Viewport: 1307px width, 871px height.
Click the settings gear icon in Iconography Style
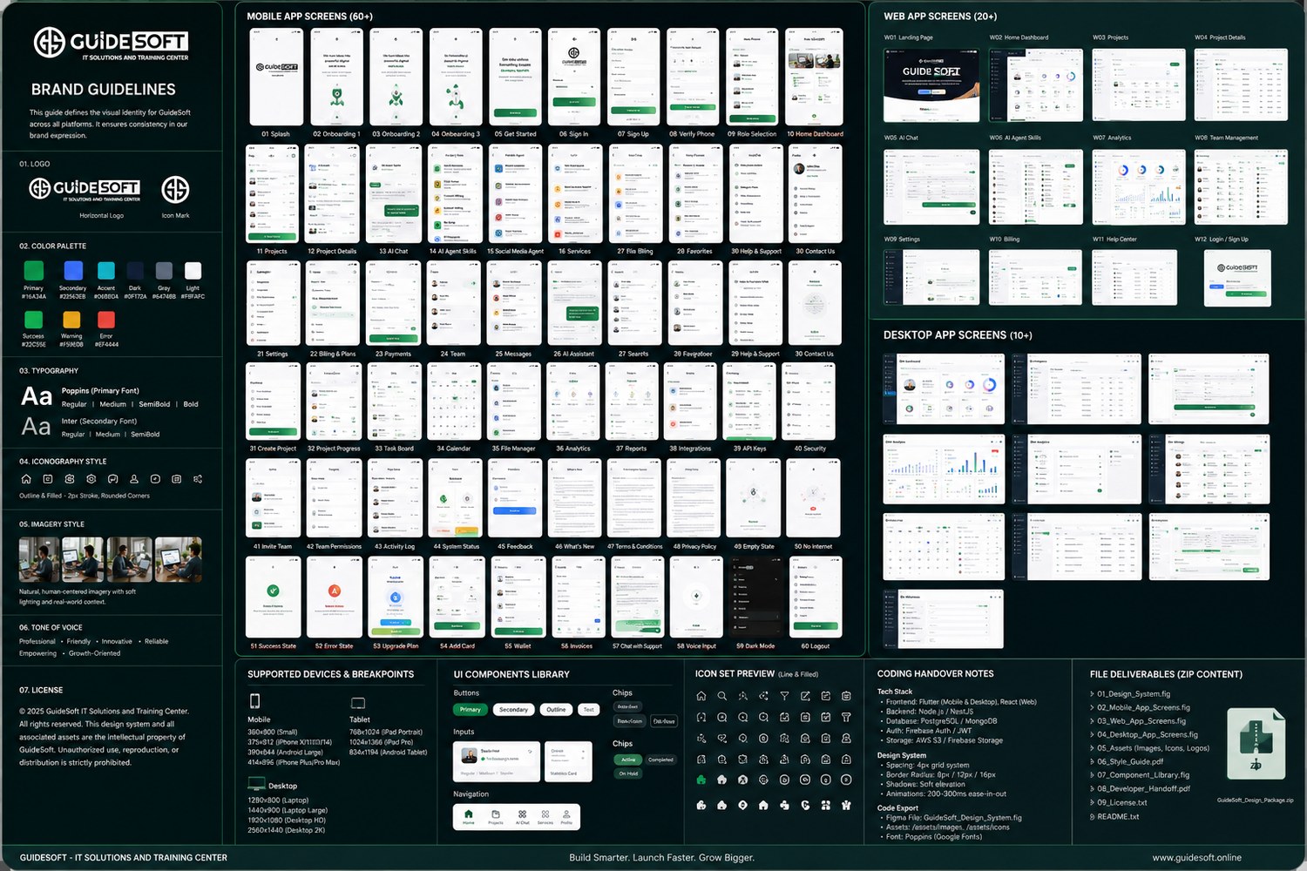[x=91, y=479]
